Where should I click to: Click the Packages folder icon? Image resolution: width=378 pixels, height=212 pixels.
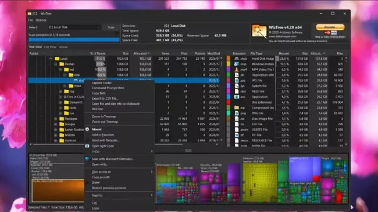click(x=62, y=119)
